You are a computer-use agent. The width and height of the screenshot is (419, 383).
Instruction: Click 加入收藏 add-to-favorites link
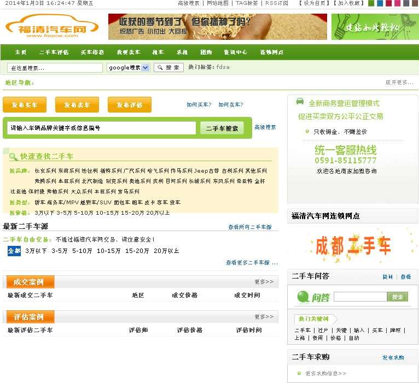pyautogui.click(x=348, y=3)
